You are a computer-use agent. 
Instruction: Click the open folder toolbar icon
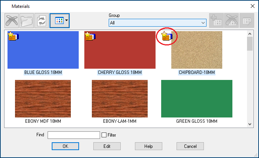[27, 21]
